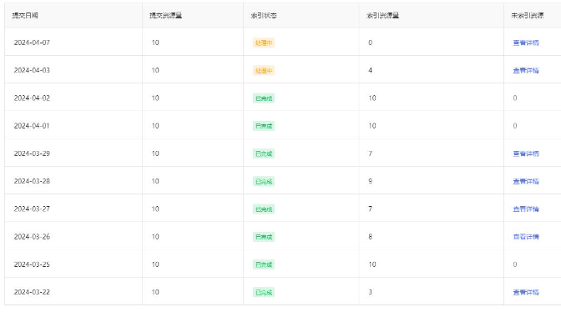The width and height of the screenshot is (561, 312).
Task: Click indexed count 9 in 2024-03-28 row
Action: click(x=371, y=181)
